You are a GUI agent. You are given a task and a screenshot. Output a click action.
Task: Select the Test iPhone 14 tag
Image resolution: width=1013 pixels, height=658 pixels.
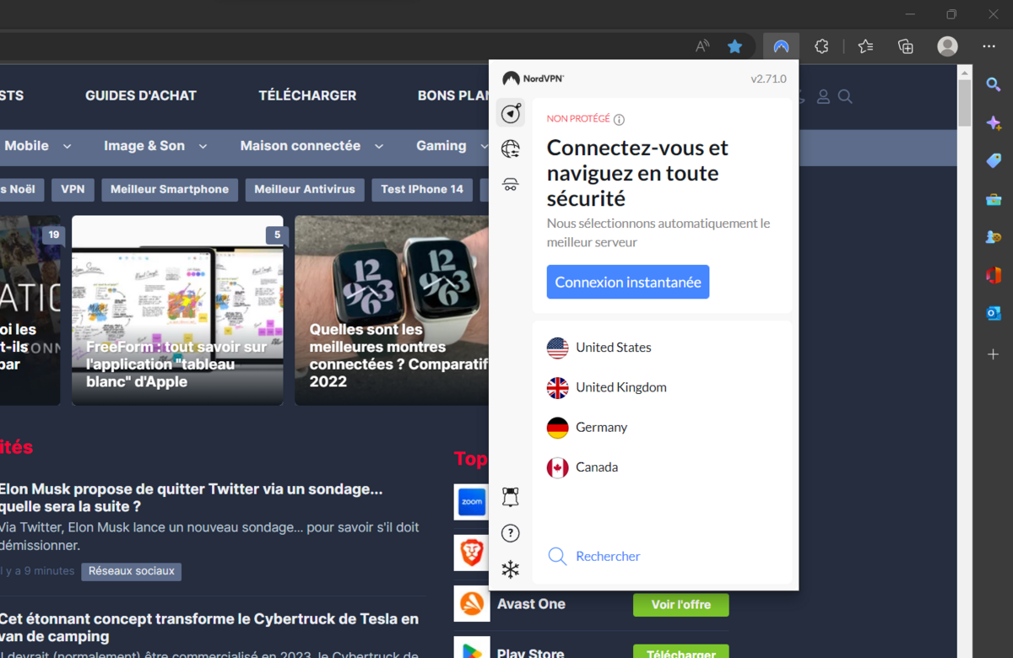pyautogui.click(x=422, y=190)
